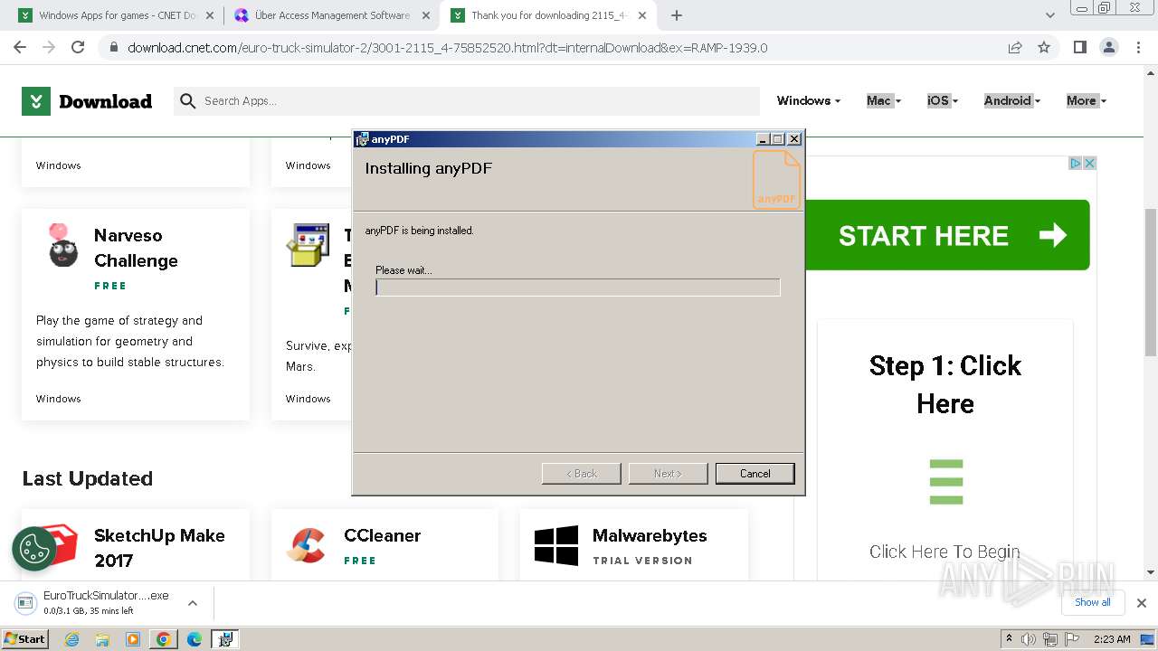Close the downloads bar

(x=1142, y=603)
